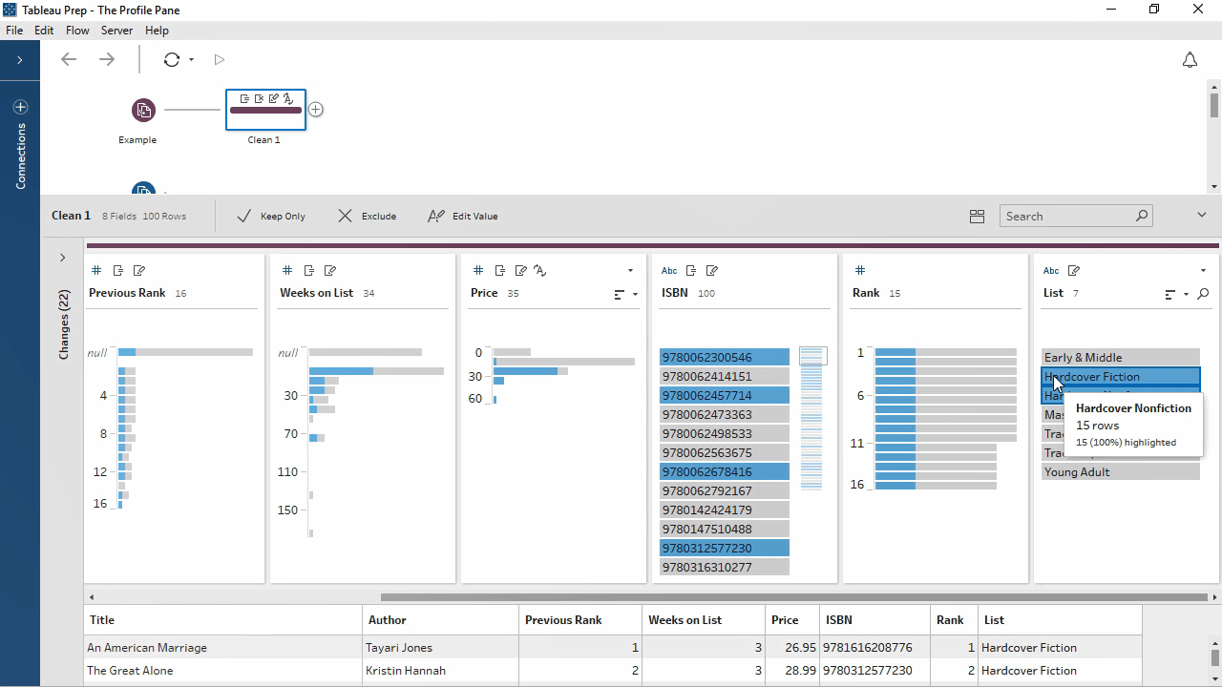Expand the Changes (22) panel
This screenshot has width=1222, height=687.
tap(63, 258)
